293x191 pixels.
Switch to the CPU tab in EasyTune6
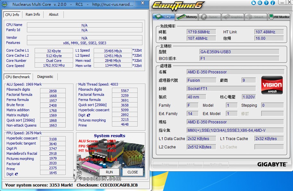tap(164, 17)
